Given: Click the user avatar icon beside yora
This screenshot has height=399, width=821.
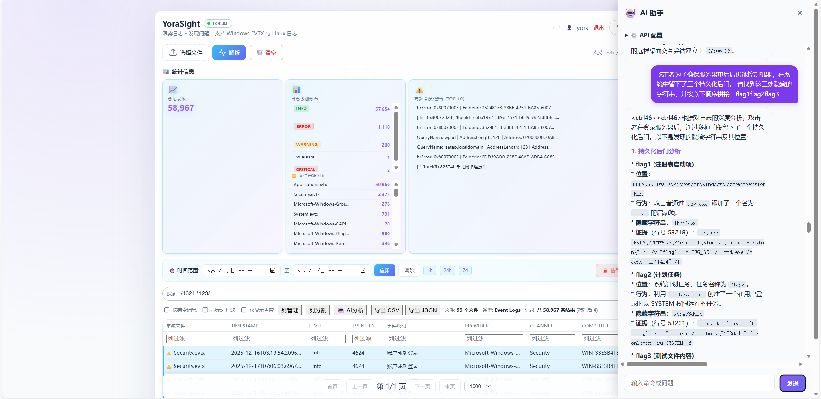Looking at the screenshot, I should tap(569, 28).
